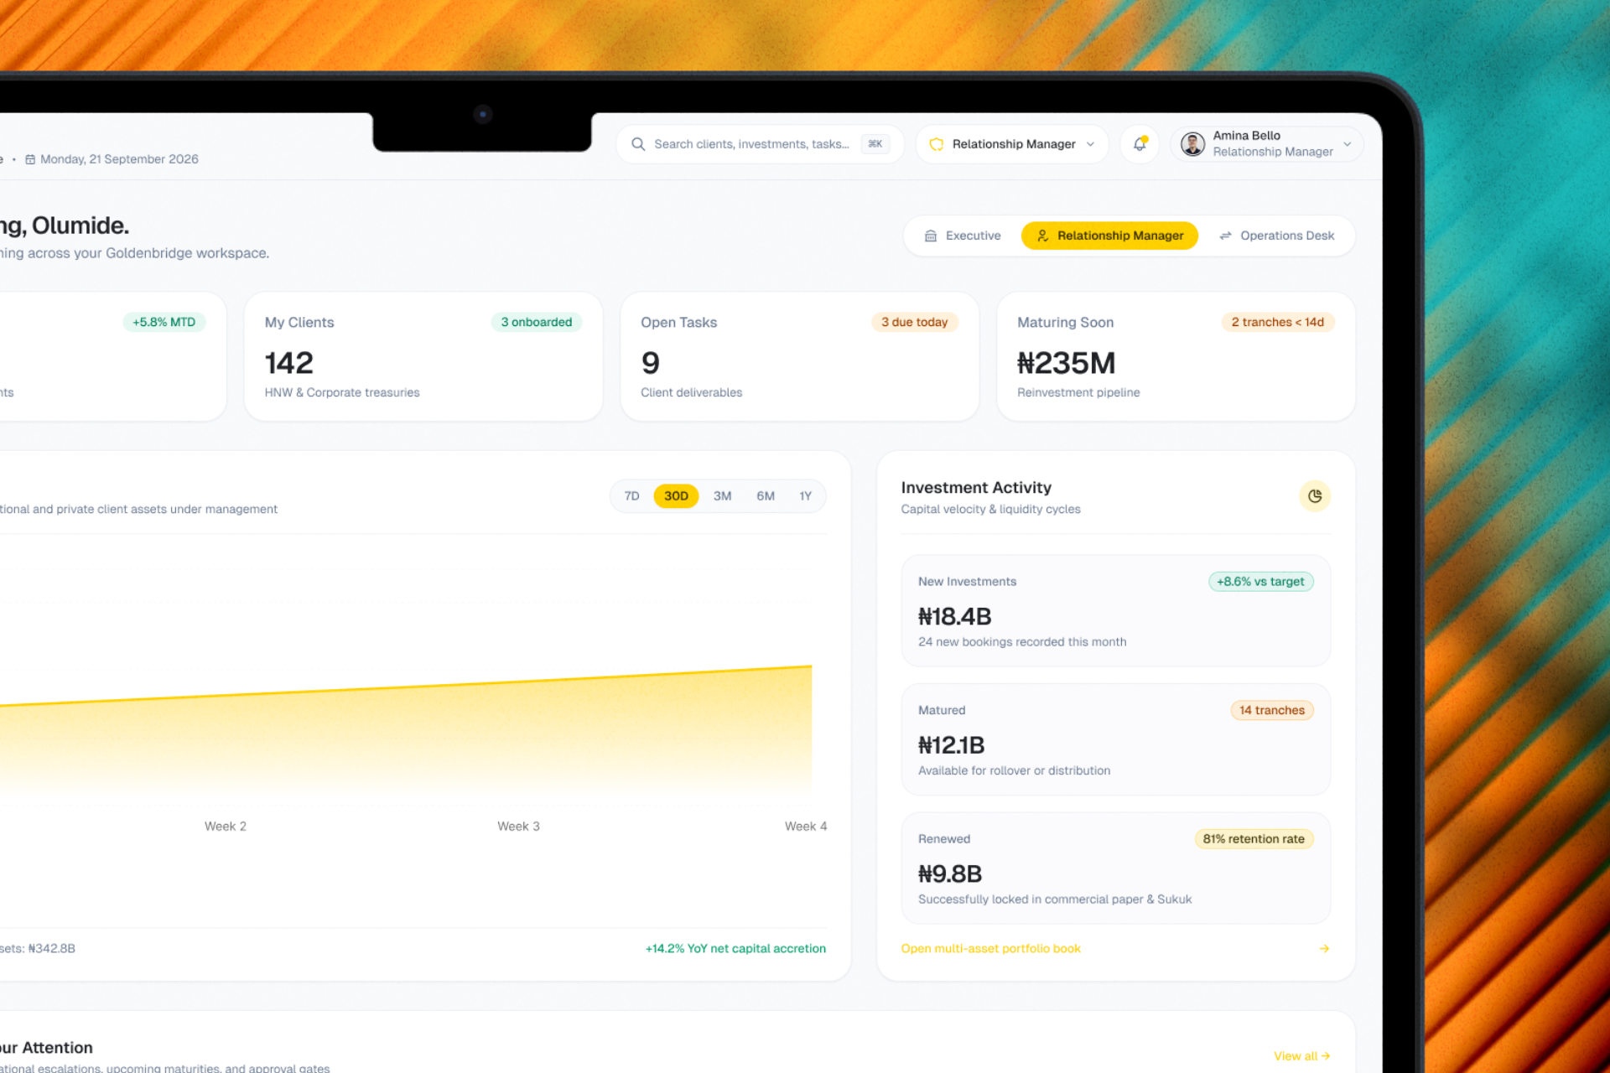This screenshot has width=1610, height=1073.
Task: Open the Amina Bello account menu chevron
Action: tap(1348, 144)
